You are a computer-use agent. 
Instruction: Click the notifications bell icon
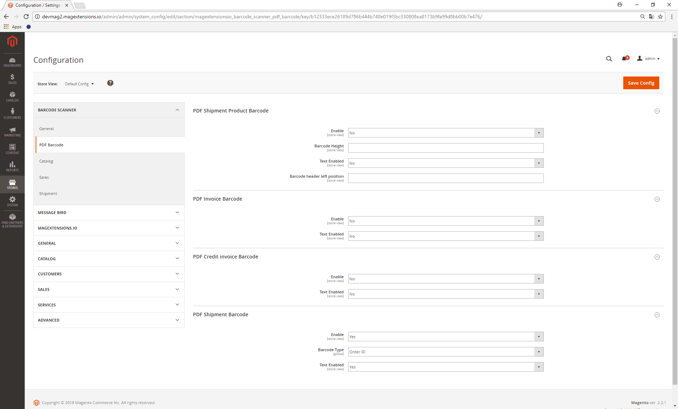click(x=624, y=59)
